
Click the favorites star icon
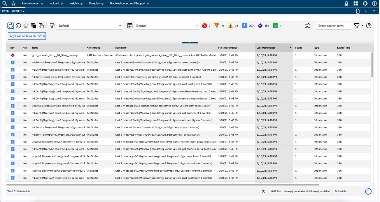(14, 3)
